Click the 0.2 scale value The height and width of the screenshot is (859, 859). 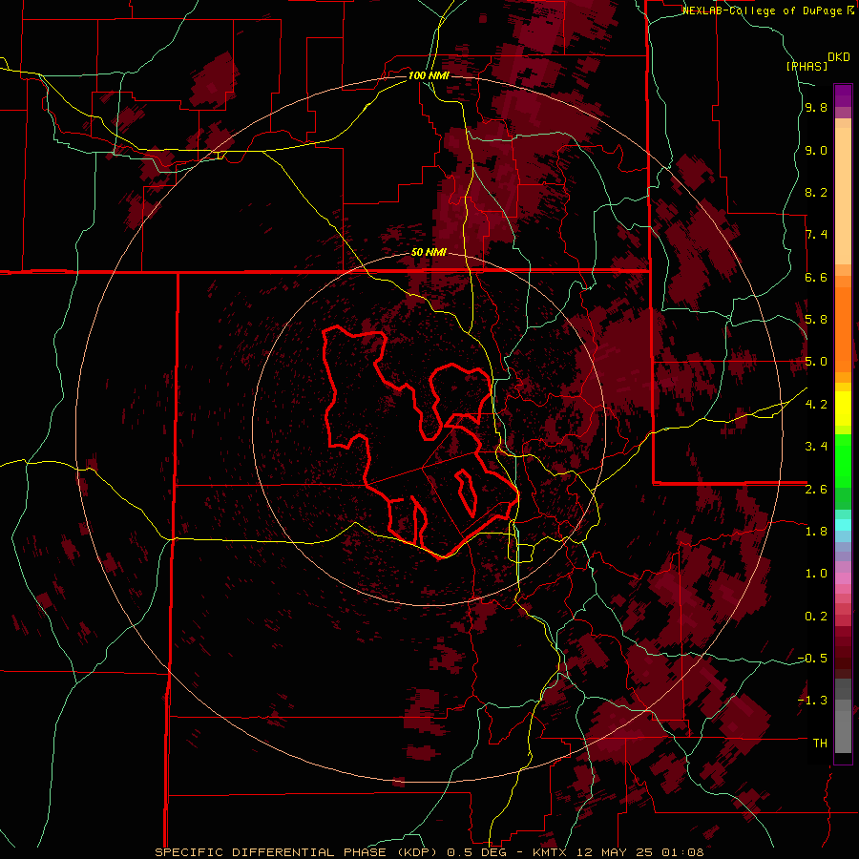tap(816, 617)
